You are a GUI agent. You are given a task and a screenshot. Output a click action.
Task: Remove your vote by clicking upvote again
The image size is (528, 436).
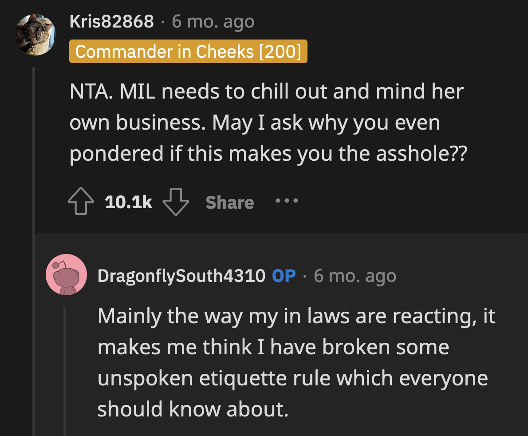[x=80, y=201]
